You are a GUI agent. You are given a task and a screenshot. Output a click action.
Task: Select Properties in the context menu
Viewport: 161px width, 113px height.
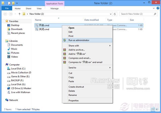pyautogui.click(x=74, y=100)
